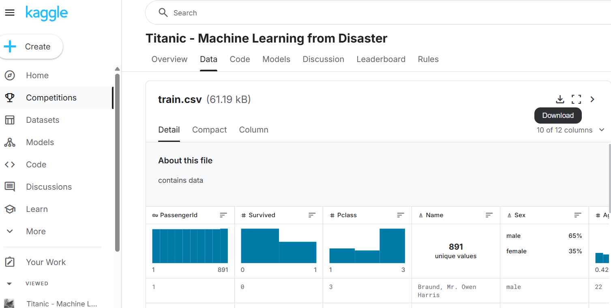Click the Learn graduation cap icon

(x=10, y=209)
